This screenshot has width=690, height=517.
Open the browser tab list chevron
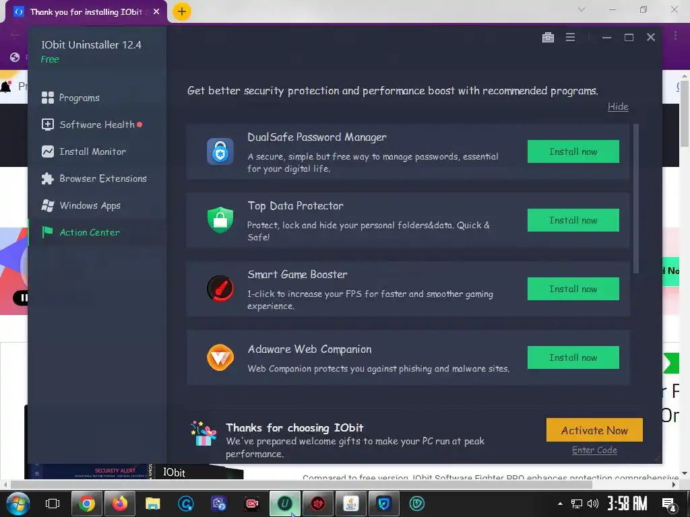click(582, 9)
